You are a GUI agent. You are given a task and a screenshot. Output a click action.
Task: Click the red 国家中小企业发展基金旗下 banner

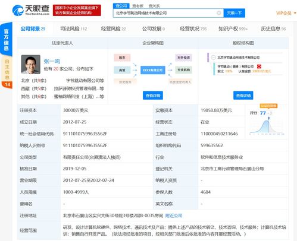point(77,10)
